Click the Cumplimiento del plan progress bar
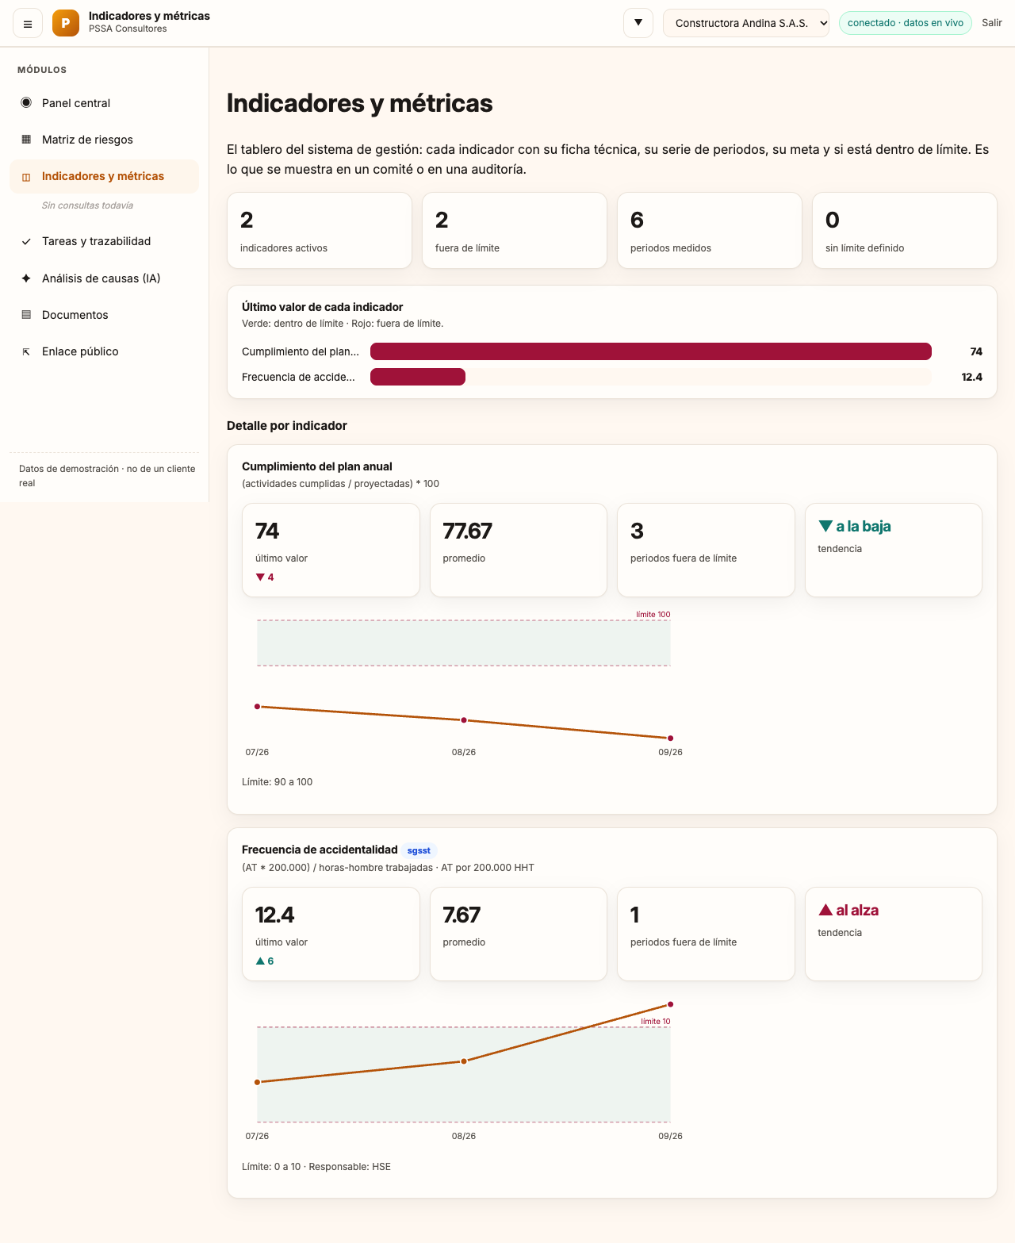 click(651, 351)
